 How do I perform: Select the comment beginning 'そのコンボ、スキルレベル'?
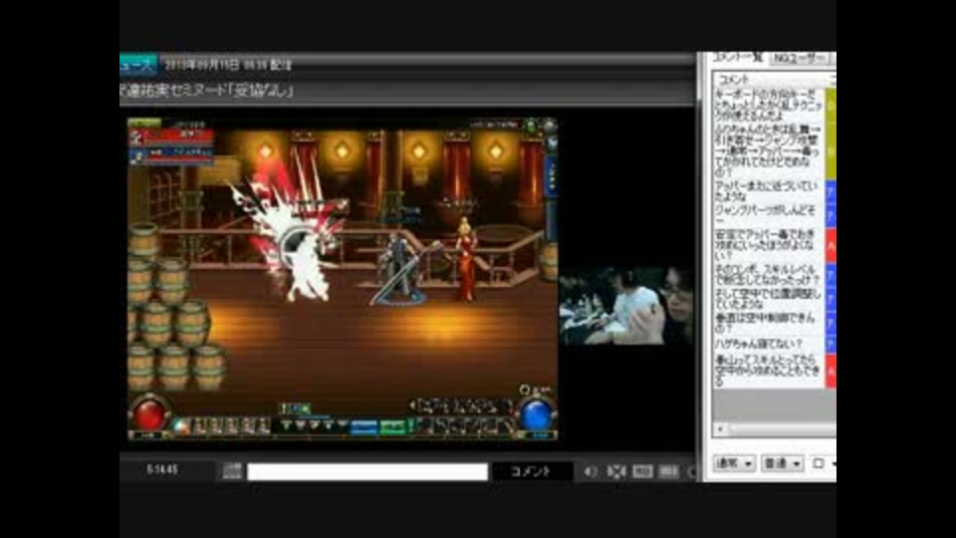pos(770,275)
